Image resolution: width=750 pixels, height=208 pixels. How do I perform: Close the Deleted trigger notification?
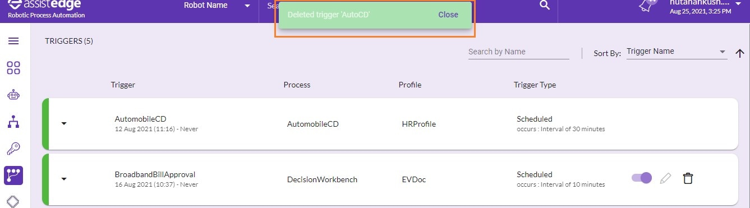pyautogui.click(x=448, y=15)
